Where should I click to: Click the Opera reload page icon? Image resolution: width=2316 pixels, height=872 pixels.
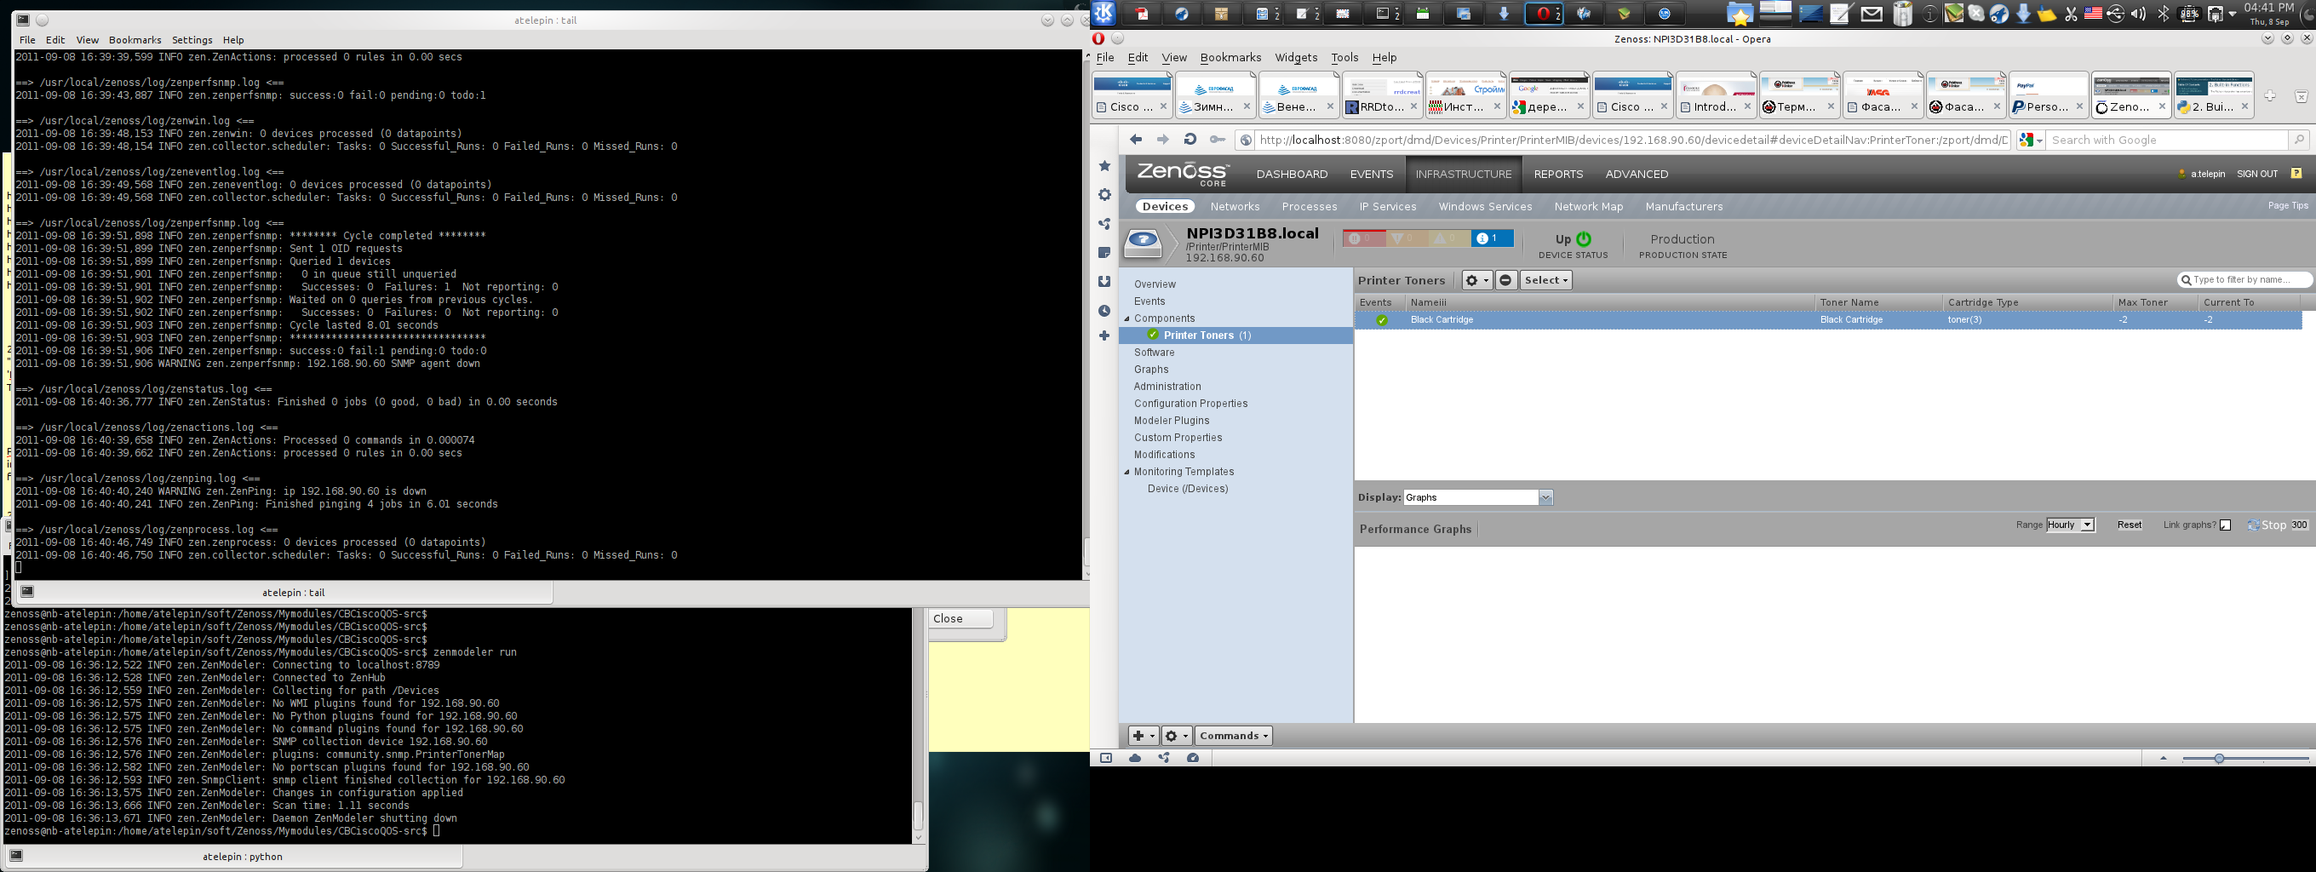(1190, 140)
